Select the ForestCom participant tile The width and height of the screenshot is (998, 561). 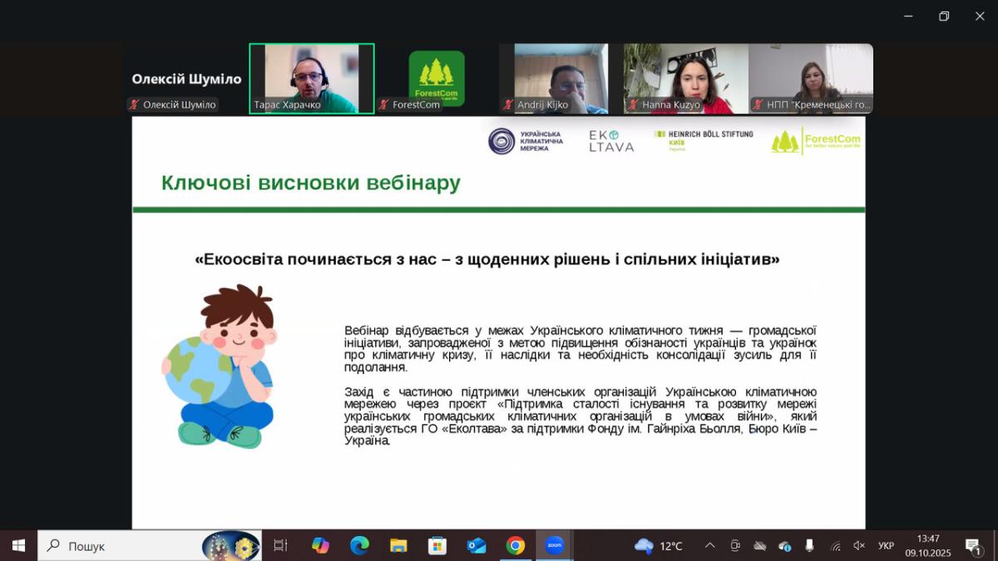click(x=437, y=78)
